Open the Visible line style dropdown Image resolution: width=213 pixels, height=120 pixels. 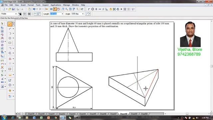(x=16, y=14)
